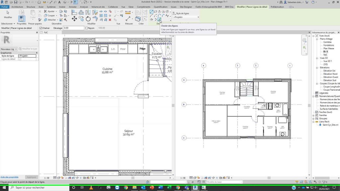Open the Style de ligne dropdown in ribbon
340x191 pixels.
186,17
